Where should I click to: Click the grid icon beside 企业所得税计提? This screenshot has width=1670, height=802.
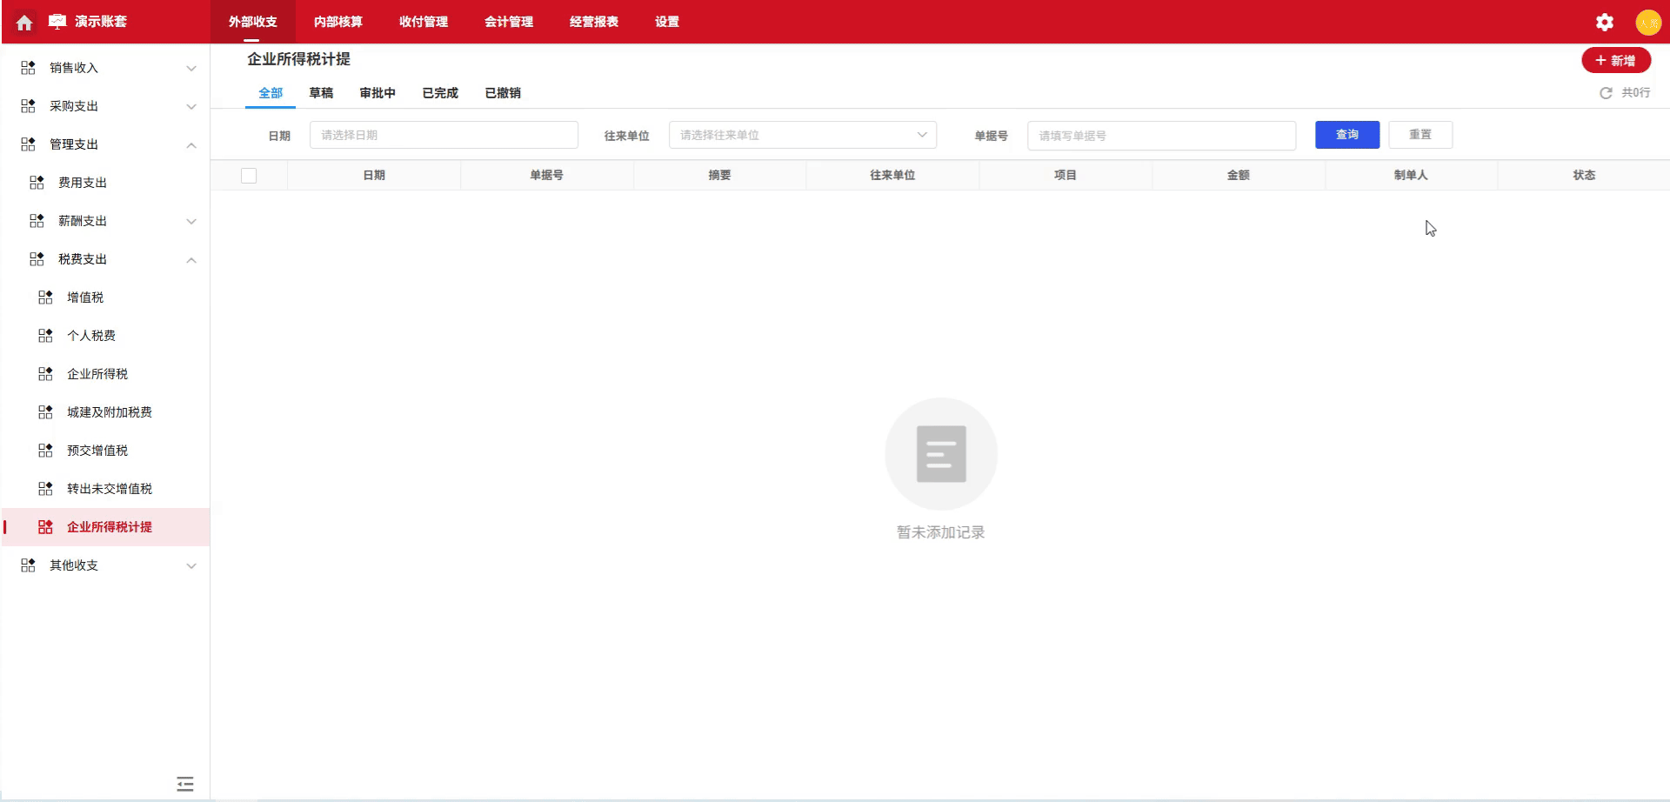click(x=44, y=526)
